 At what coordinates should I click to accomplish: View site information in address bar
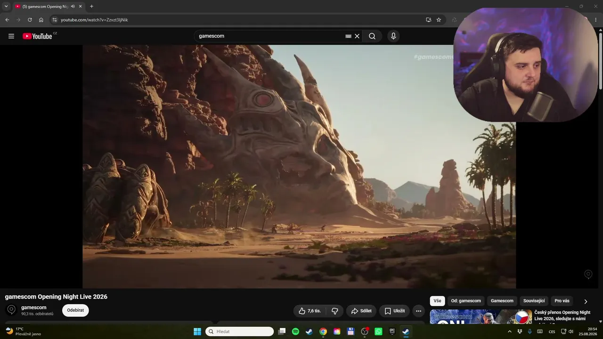[54, 20]
